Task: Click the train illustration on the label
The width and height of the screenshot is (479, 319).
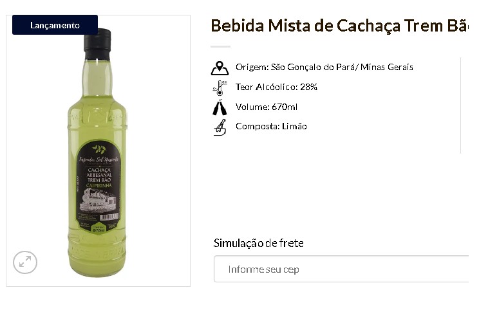Action: point(98,200)
